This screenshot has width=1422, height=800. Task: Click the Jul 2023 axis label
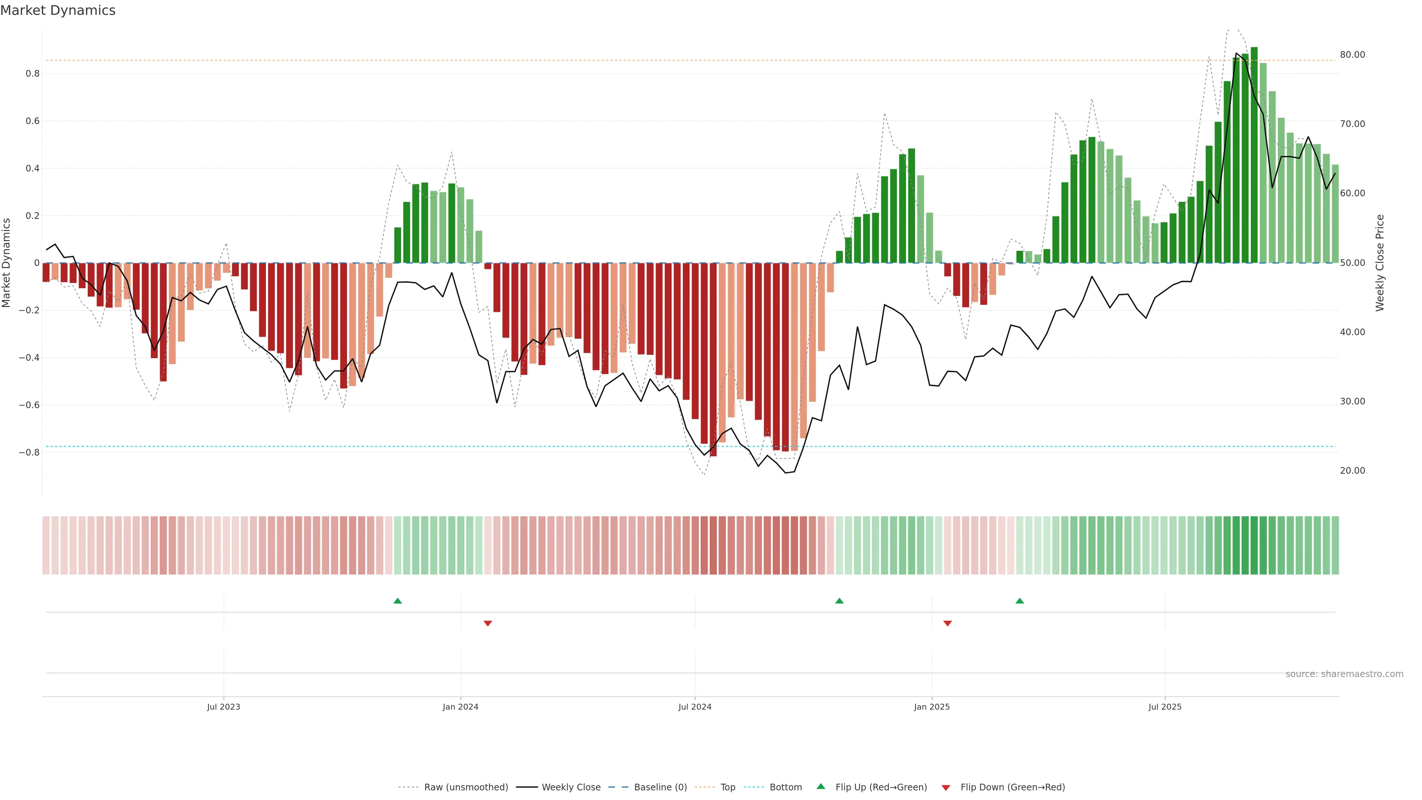pos(224,707)
